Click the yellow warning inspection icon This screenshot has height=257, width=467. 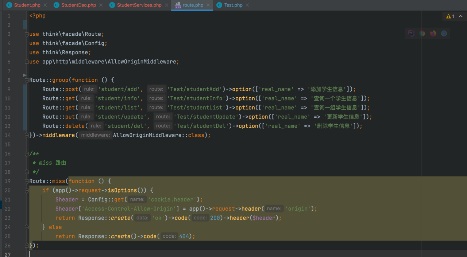click(448, 16)
